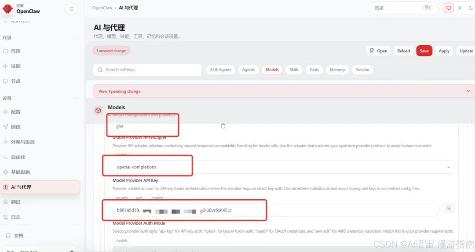The height and width of the screenshot is (252, 475).
Task: Click the Apply button
Action: pos(444,51)
